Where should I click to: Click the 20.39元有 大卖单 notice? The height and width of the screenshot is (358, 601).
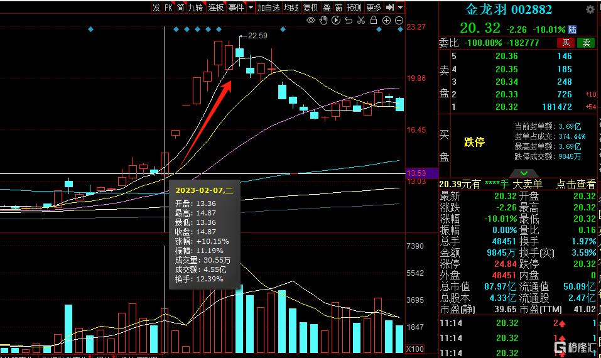tap(491, 185)
